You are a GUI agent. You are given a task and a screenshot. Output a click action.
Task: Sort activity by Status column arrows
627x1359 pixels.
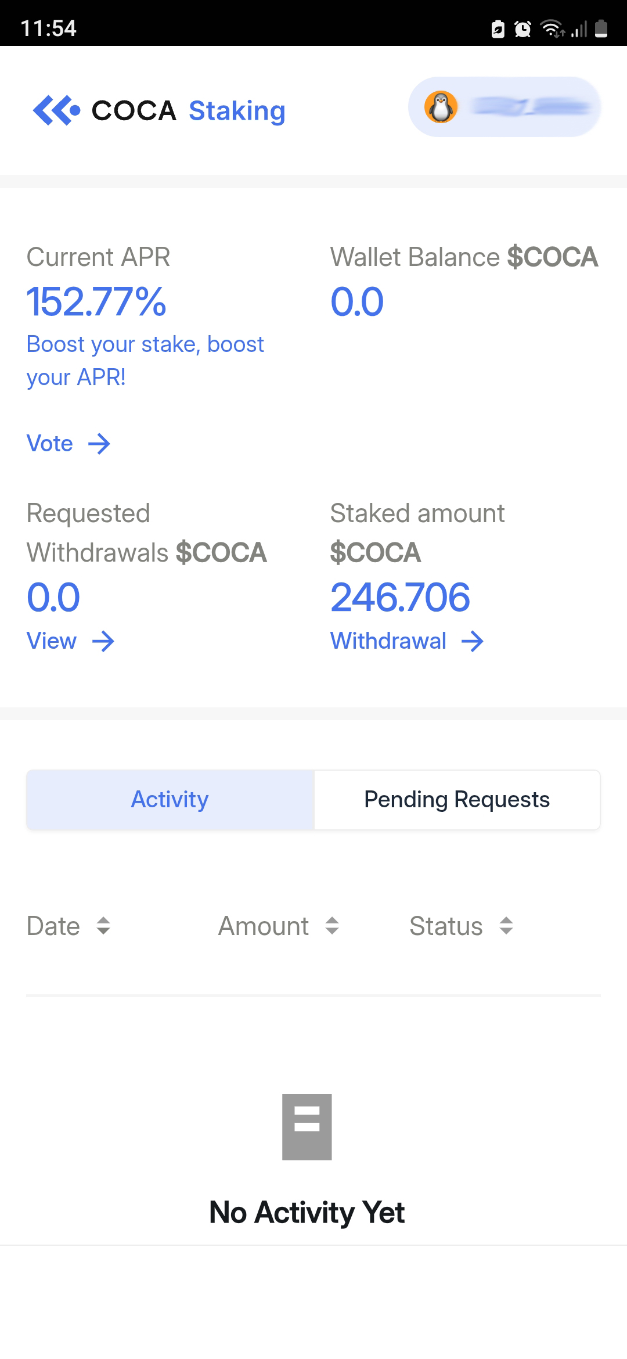click(506, 926)
